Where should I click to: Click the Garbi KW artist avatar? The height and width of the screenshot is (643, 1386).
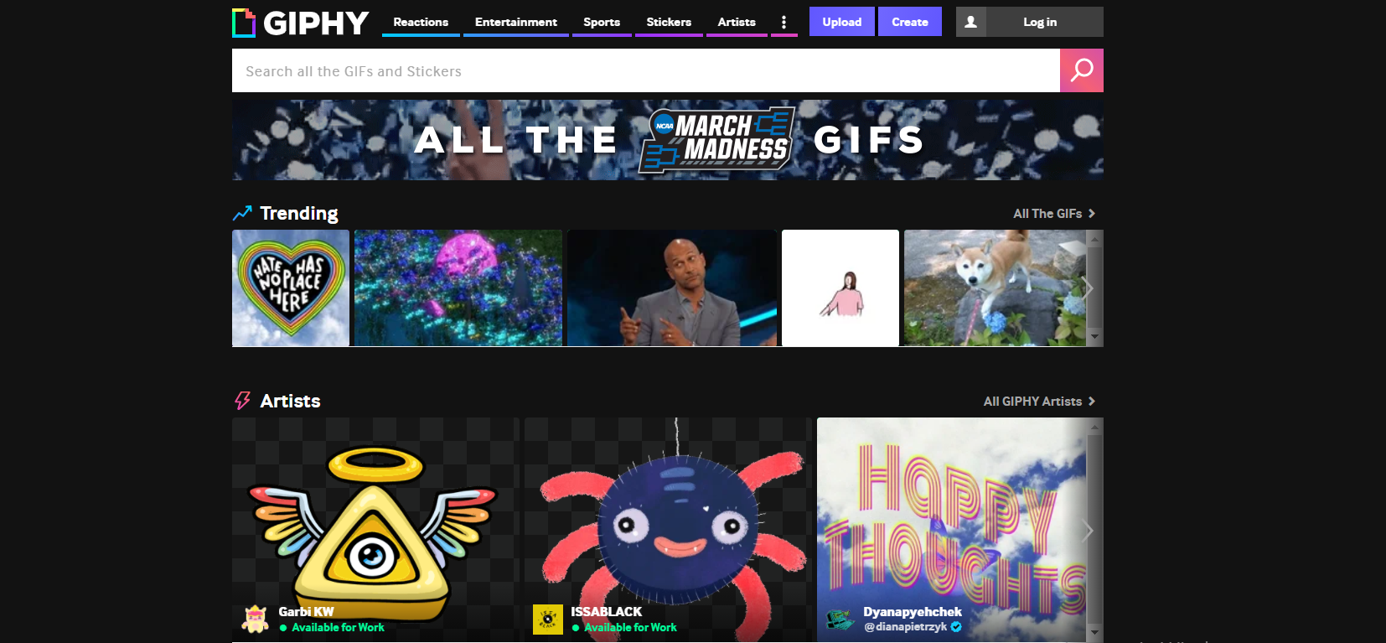point(255,620)
